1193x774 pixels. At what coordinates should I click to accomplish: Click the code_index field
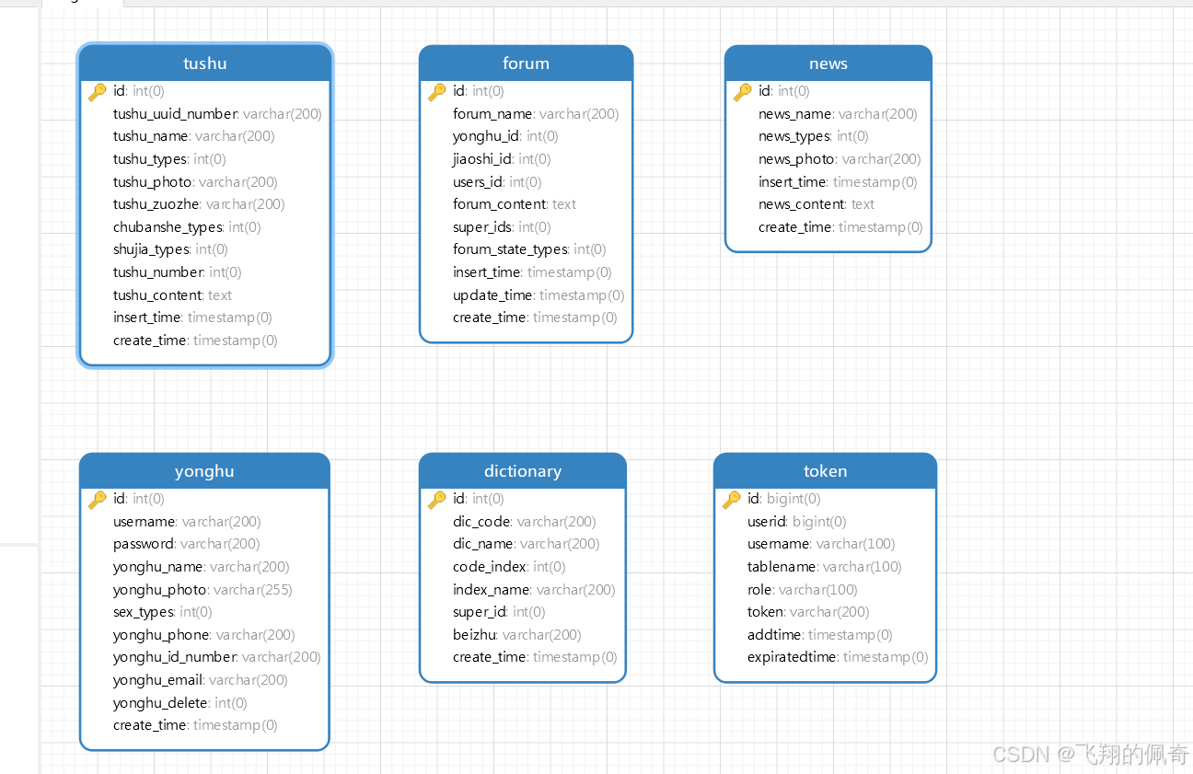tap(509, 567)
